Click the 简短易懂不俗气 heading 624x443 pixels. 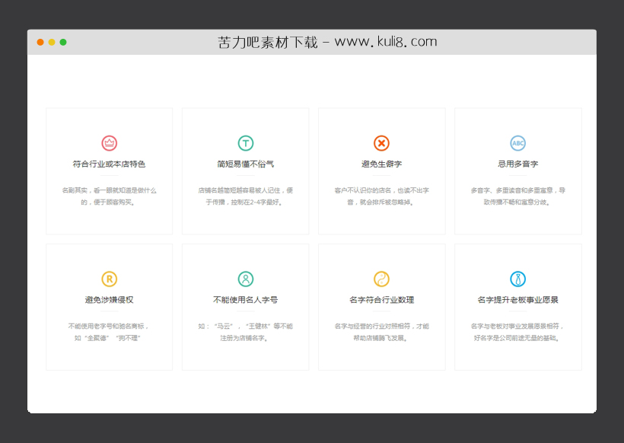point(245,163)
